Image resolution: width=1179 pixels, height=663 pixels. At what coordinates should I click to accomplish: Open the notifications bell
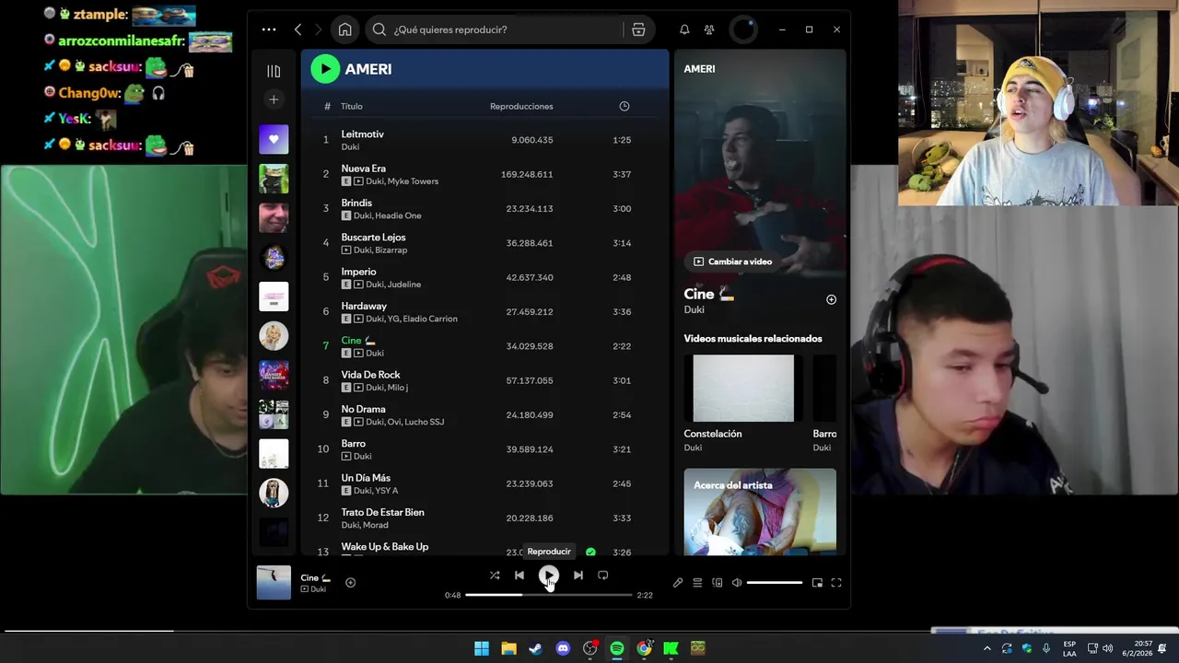[x=684, y=29]
